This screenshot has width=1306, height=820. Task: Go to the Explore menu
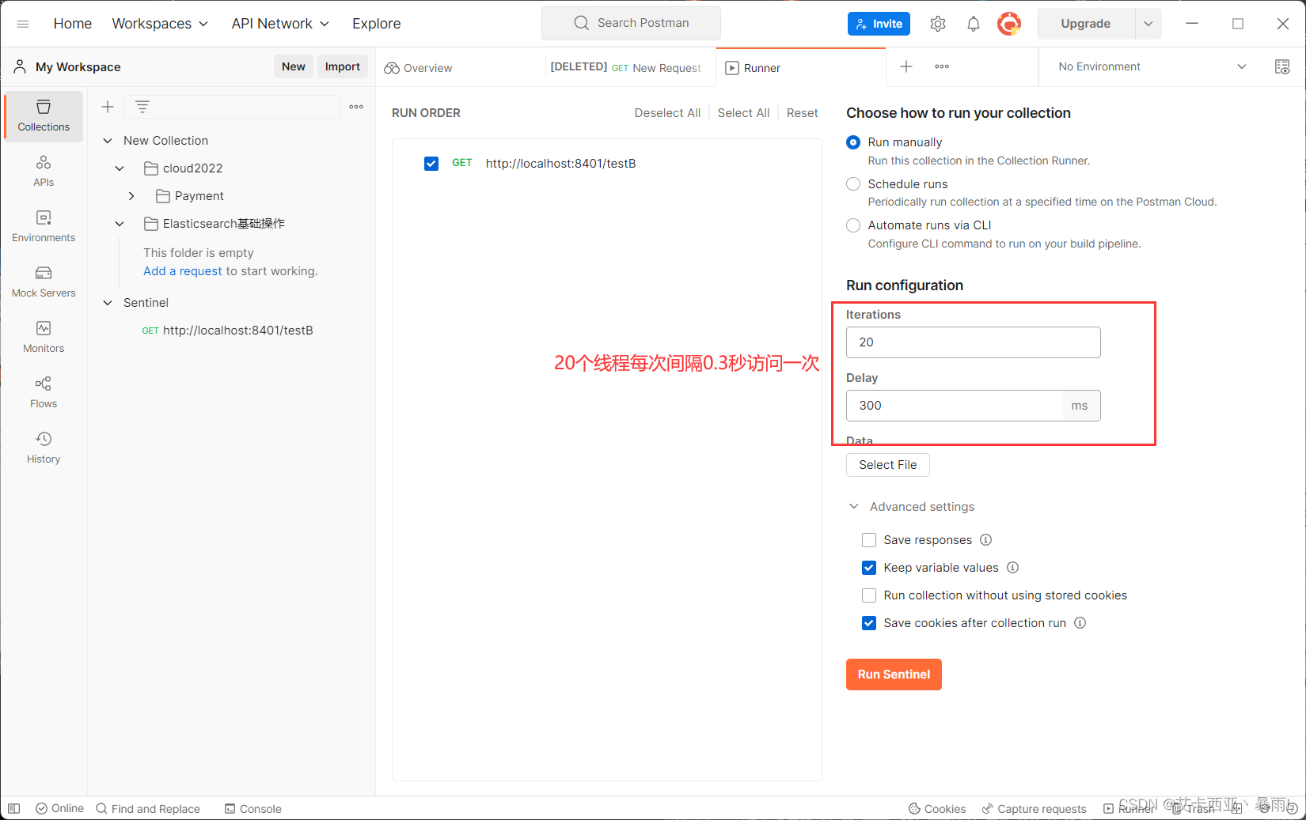pos(377,24)
